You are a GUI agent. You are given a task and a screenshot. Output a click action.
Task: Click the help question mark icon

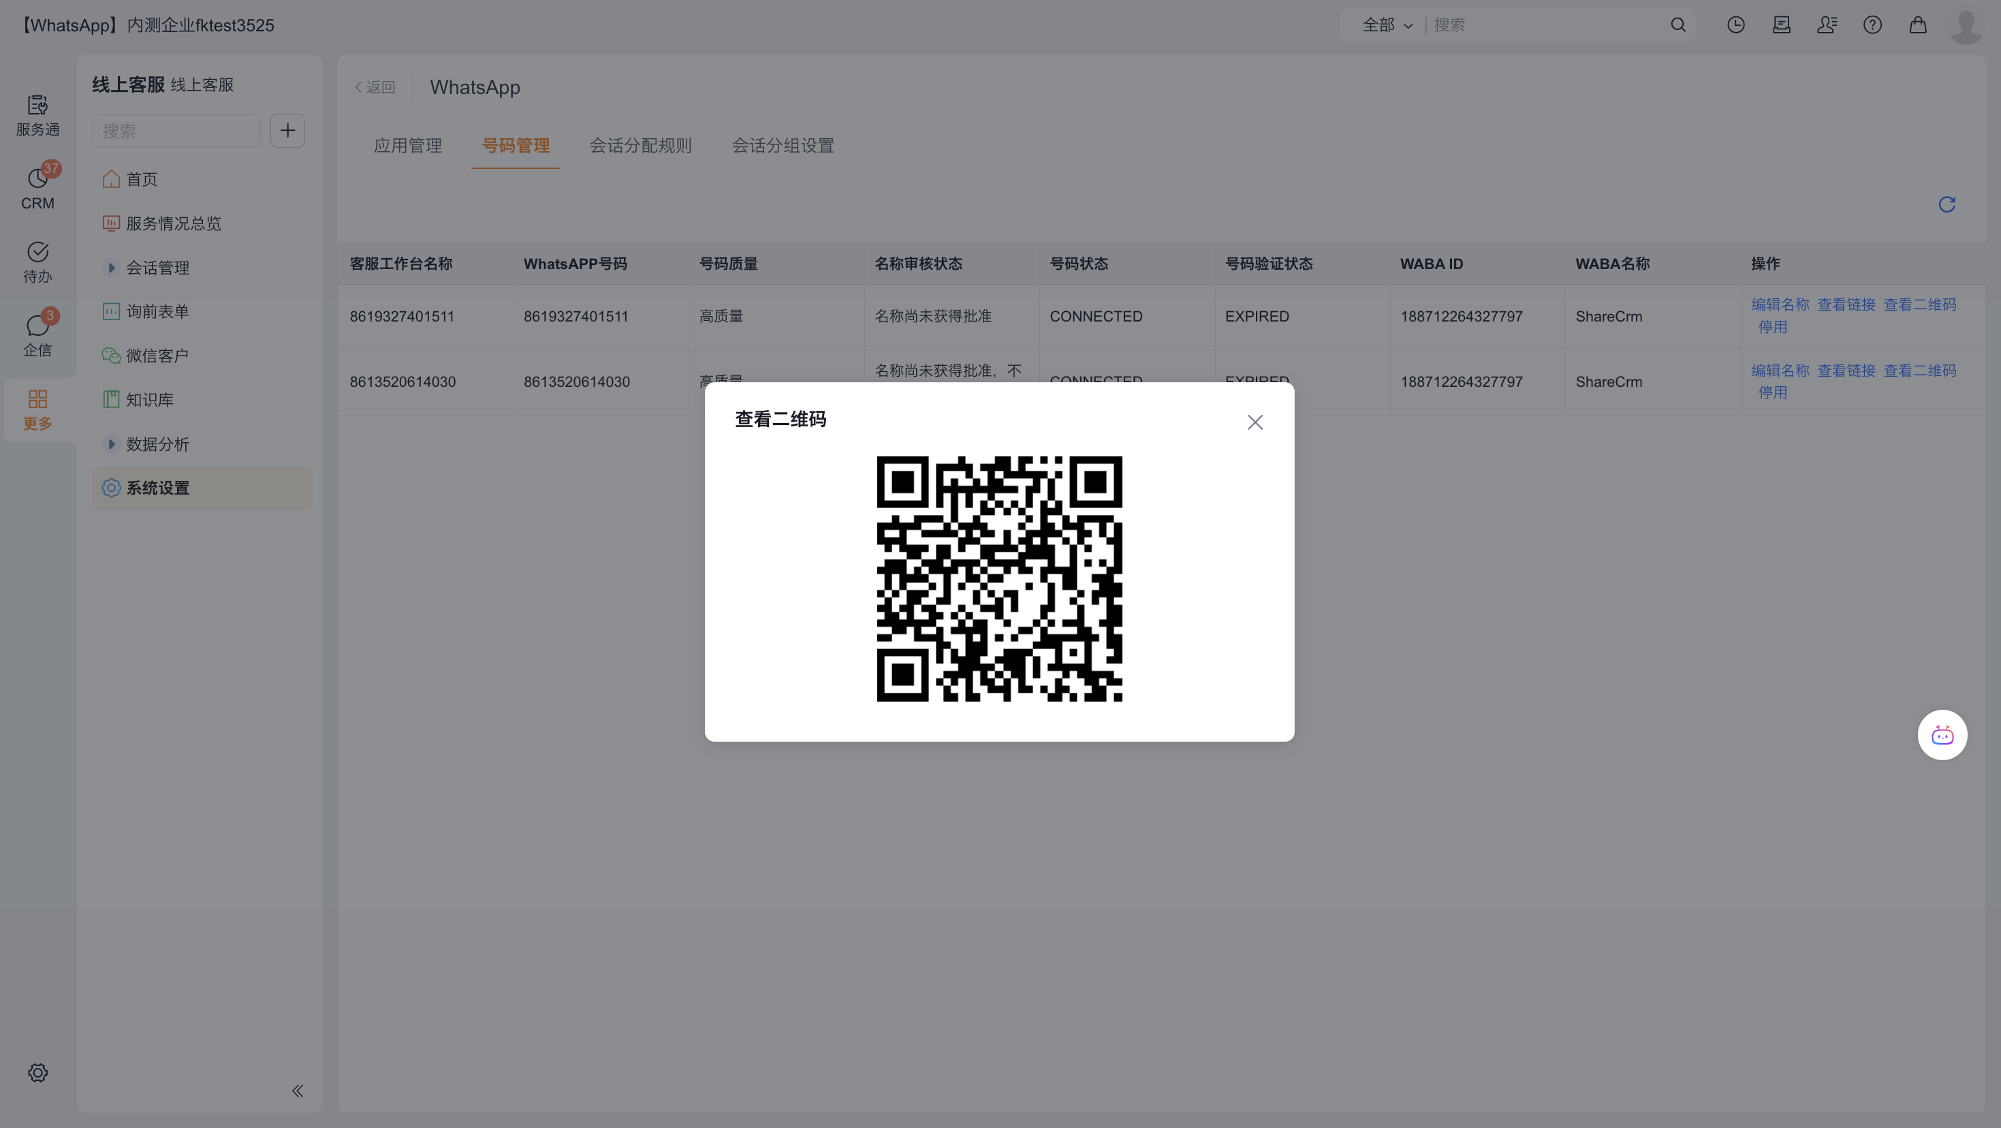(1872, 25)
